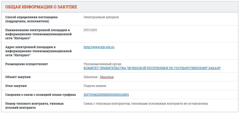The width and height of the screenshot is (239, 113).
Task: Open plan-schedule number 2017019420000820010000110001 link
Action: coord(106,95)
